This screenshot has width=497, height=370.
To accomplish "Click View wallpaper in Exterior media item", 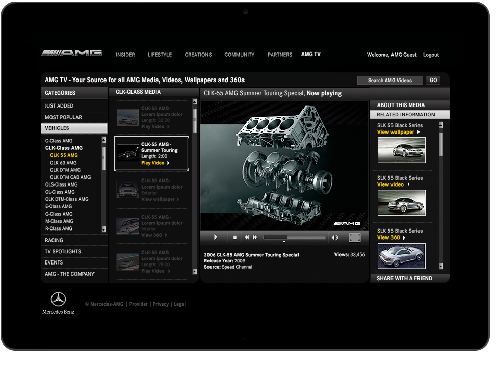I will [x=160, y=199].
